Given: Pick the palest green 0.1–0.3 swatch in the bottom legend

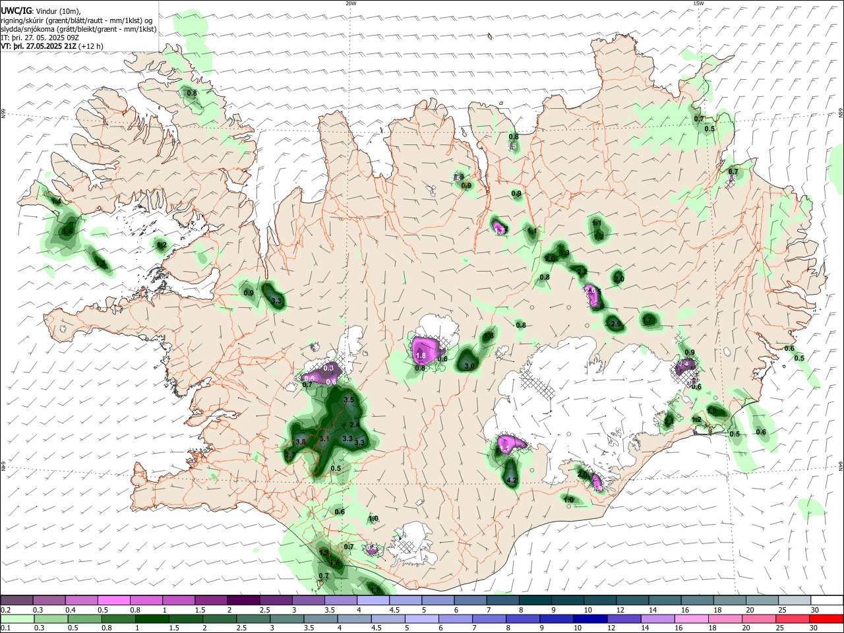Looking at the screenshot, I should pyautogui.click(x=16, y=619).
